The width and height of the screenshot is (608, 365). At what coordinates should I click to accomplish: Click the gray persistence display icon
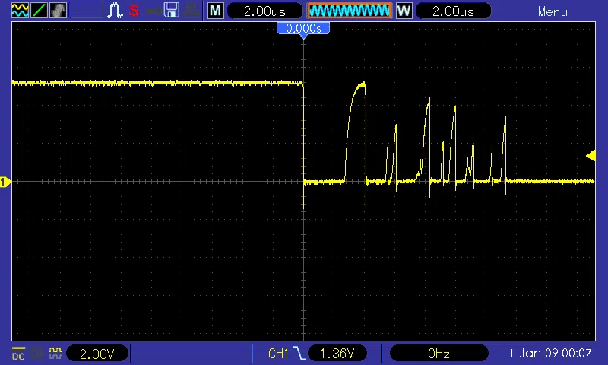[x=58, y=11]
